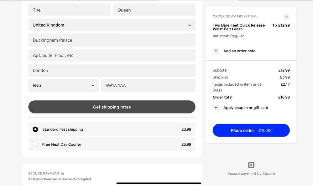Open the United Kingdom country dropdown
This screenshot has height=186, width=313.
pos(112,25)
